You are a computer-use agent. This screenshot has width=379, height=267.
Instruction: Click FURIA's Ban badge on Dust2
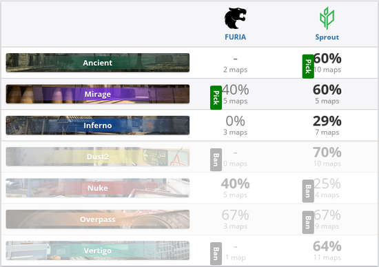[216, 160]
